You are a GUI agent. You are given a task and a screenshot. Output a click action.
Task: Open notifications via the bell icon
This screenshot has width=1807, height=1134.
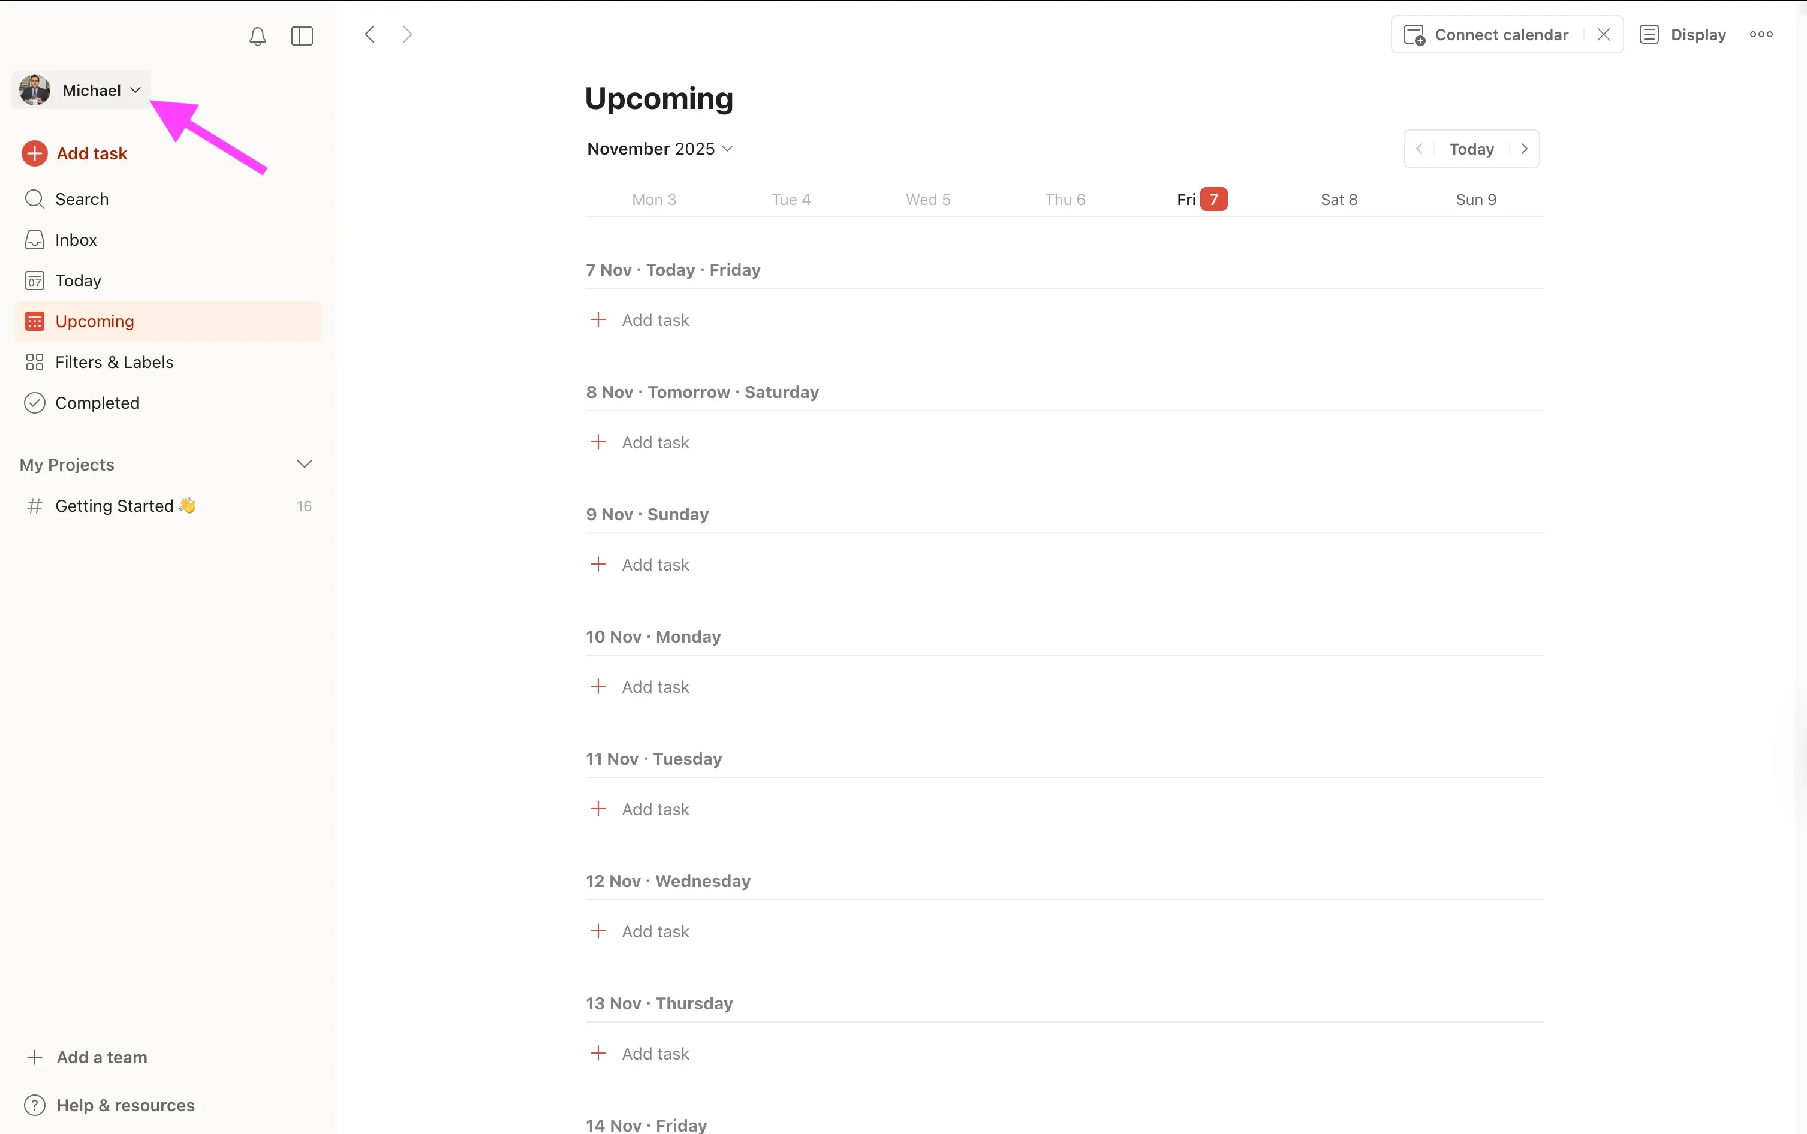coord(257,35)
